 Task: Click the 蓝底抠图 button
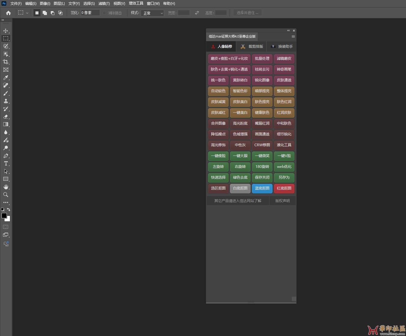[262, 188]
